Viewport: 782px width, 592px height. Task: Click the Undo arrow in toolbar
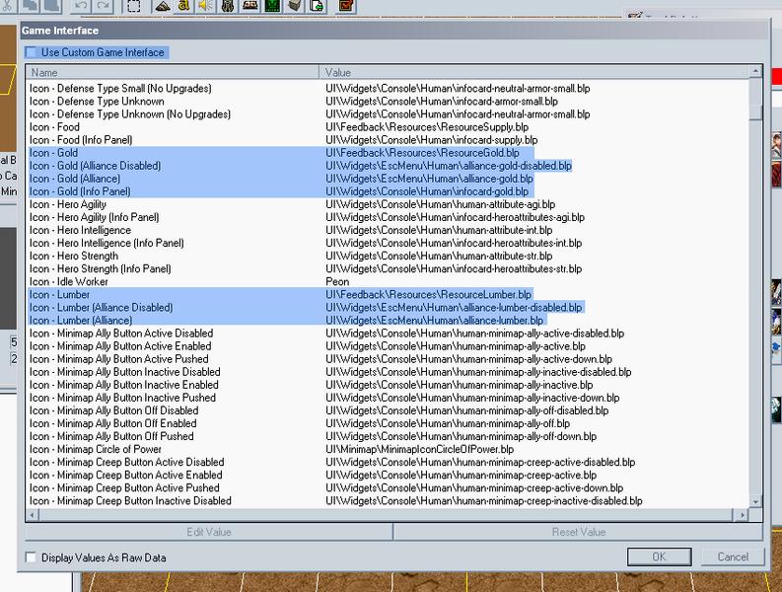81,7
